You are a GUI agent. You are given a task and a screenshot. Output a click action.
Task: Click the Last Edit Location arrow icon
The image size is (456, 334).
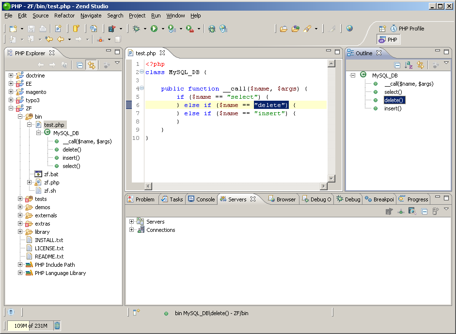[x=49, y=39]
